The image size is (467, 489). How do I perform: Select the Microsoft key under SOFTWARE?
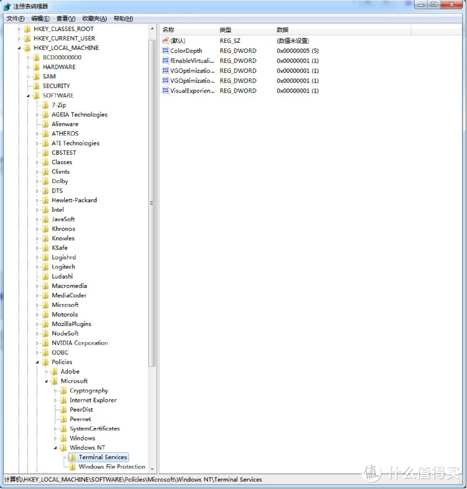tap(65, 305)
